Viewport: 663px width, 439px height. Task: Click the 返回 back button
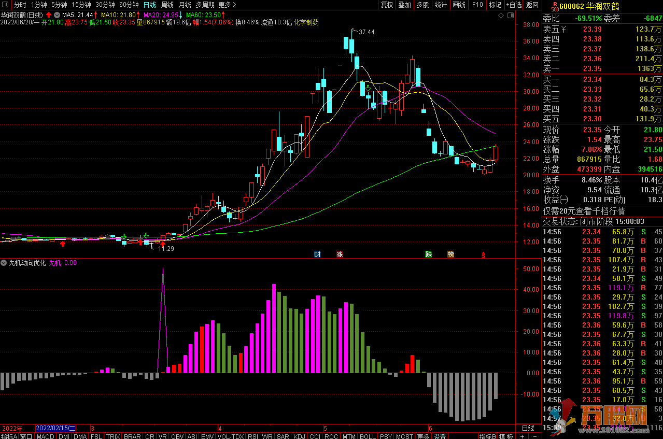[x=532, y=5]
